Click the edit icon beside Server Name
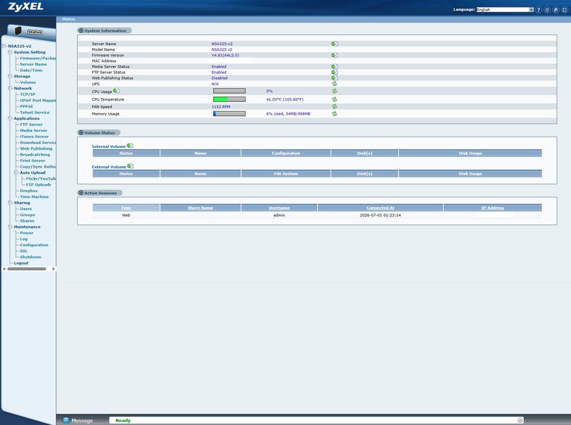Screen dimensions: 571x425 coord(335,43)
